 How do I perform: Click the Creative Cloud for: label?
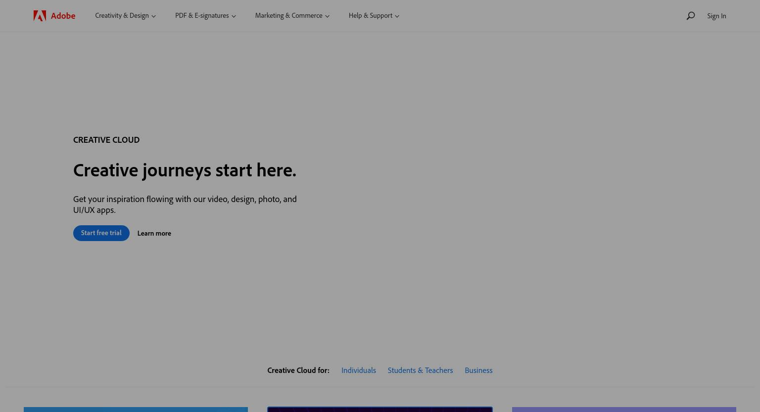coord(298,370)
